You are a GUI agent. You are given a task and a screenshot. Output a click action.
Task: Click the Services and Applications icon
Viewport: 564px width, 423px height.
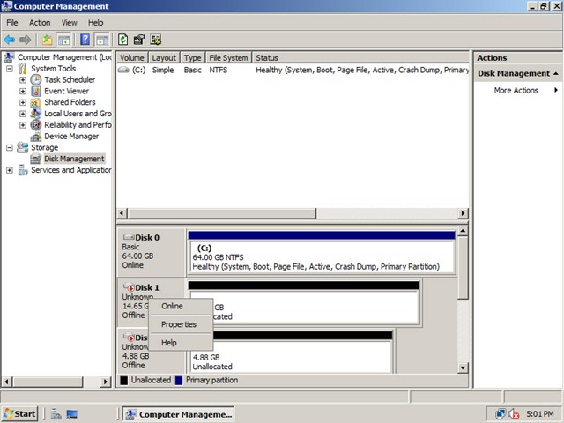23,170
